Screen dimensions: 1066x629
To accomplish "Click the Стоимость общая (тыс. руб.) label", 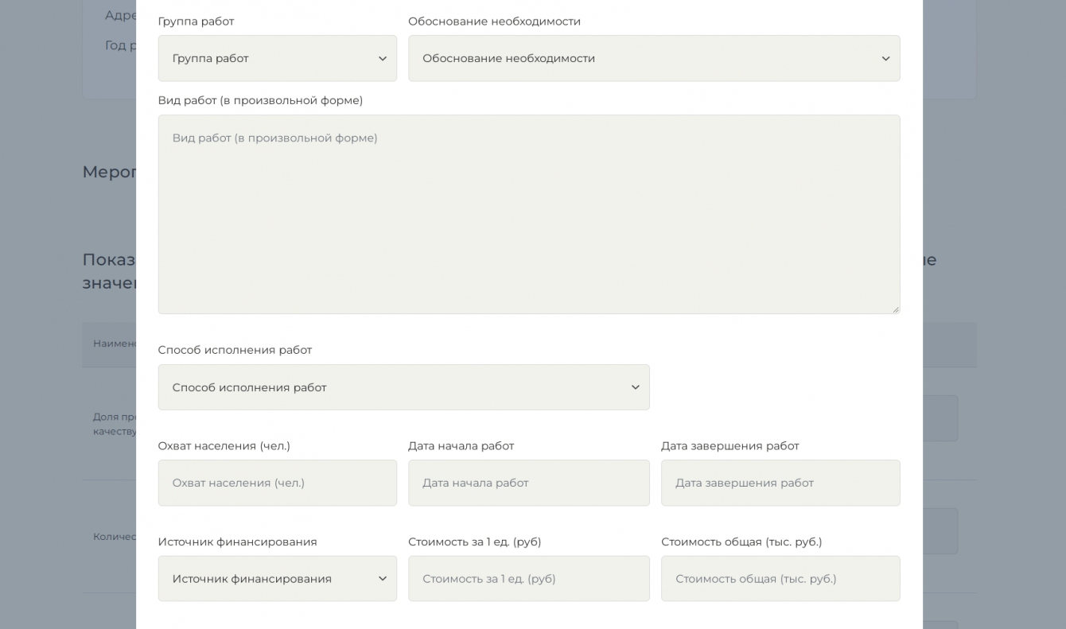I will click(741, 542).
